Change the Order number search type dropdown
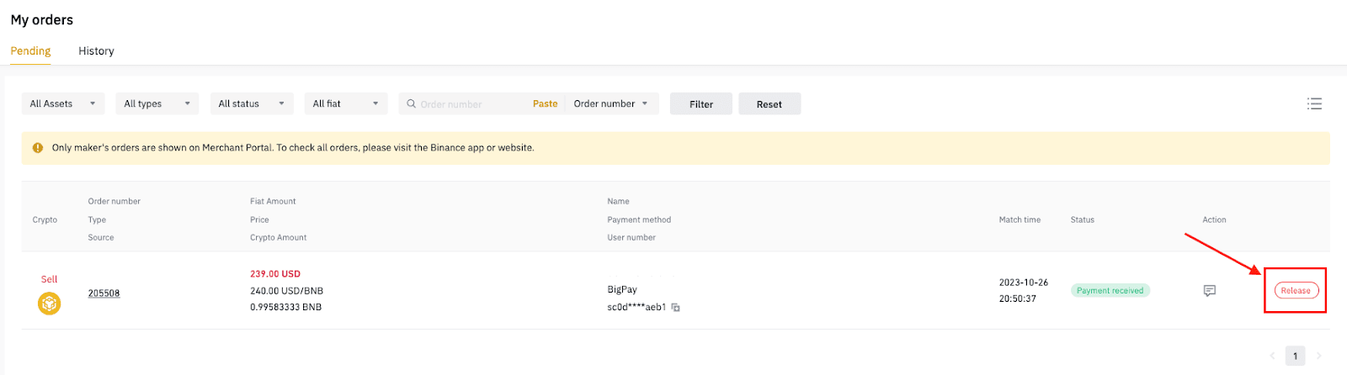The image size is (1347, 375). [611, 103]
